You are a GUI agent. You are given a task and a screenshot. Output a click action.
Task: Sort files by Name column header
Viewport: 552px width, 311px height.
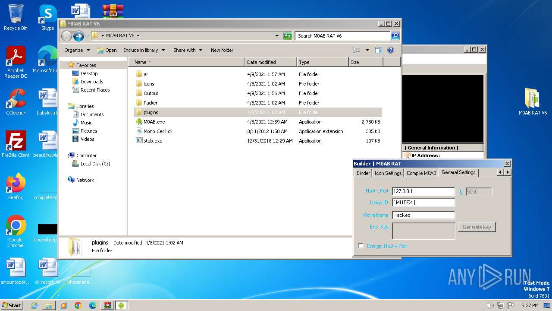coord(186,62)
